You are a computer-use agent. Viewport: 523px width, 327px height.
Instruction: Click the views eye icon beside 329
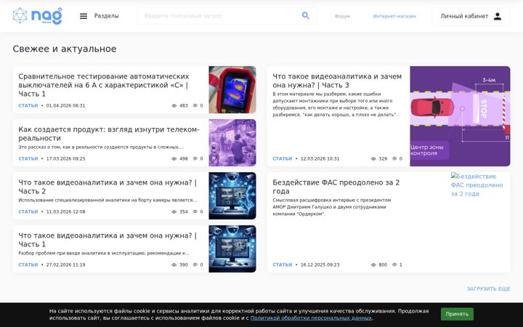pos(373,158)
